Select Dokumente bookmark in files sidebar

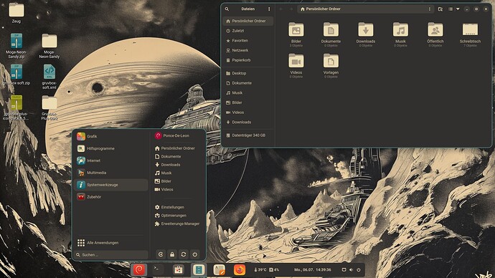click(x=248, y=83)
